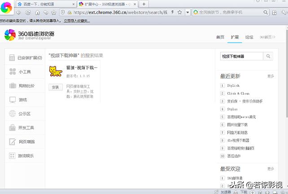Click the lightning speed mode icon

[172, 12]
